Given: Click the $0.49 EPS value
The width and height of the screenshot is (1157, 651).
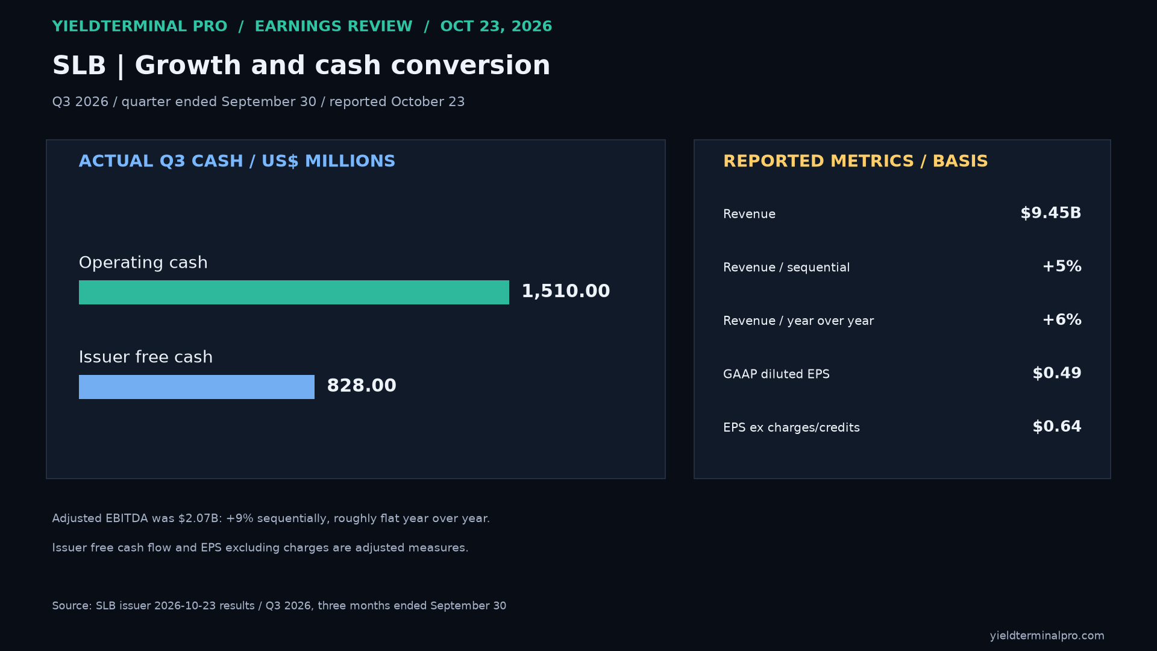Looking at the screenshot, I should 1057,373.
